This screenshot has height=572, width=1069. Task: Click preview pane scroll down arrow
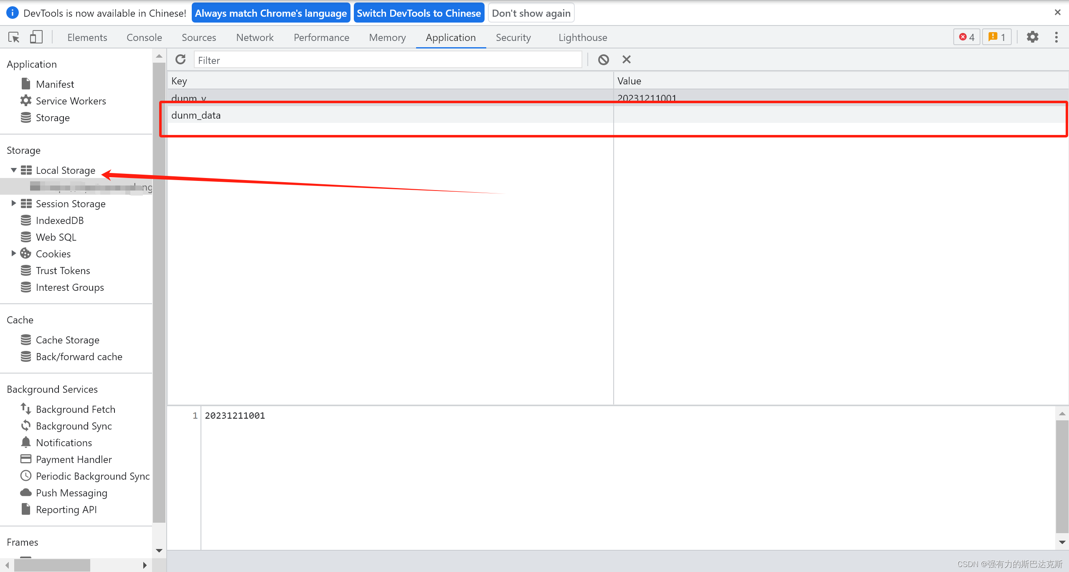[x=1062, y=542]
